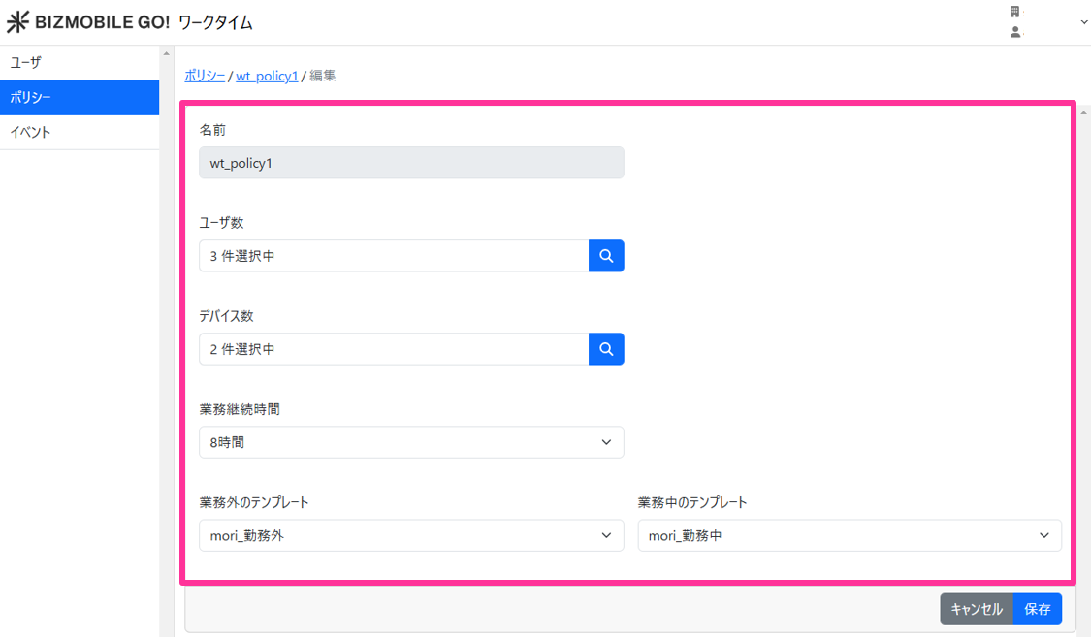Image resolution: width=1091 pixels, height=637 pixels.
Task: Open the 業務外のテンプレート dropdown
Action: tap(411, 535)
